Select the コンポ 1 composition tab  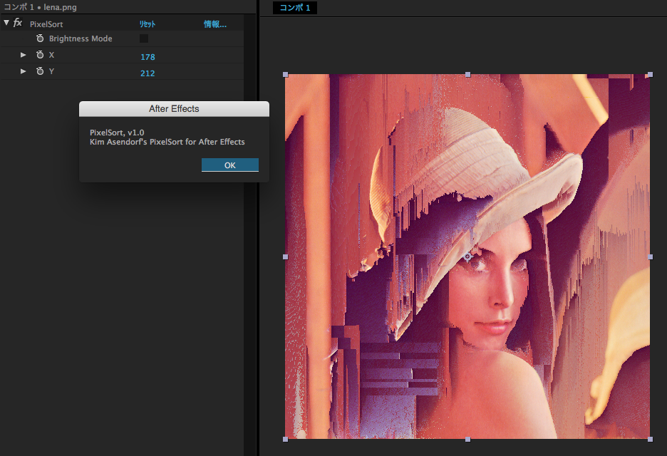click(x=295, y=8)
